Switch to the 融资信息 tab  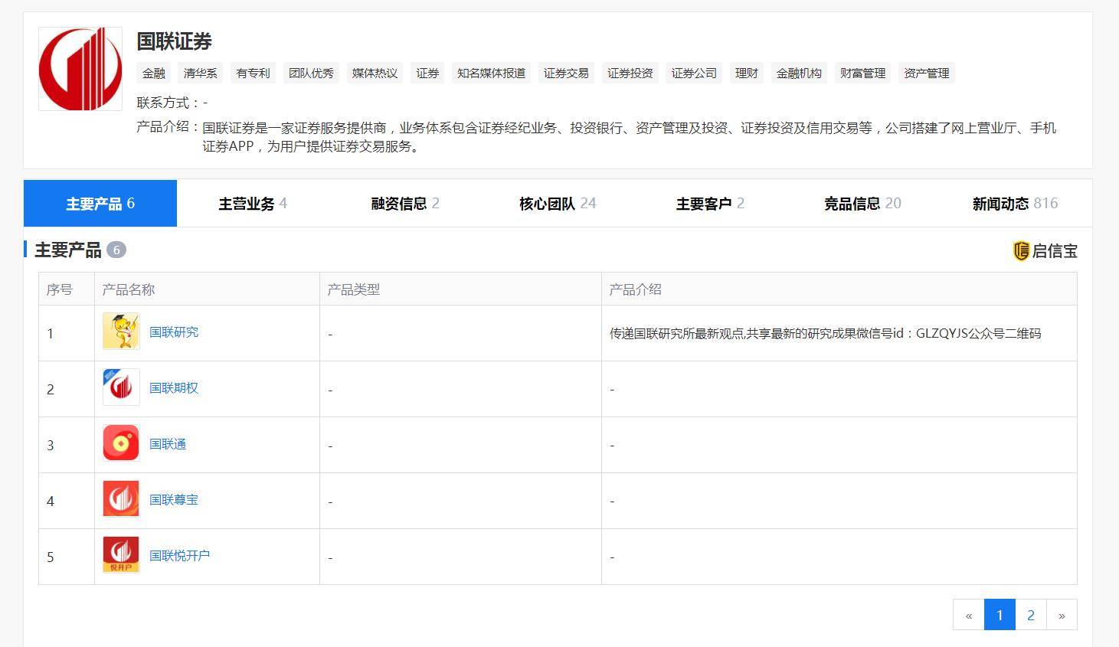tap(405, 204)
